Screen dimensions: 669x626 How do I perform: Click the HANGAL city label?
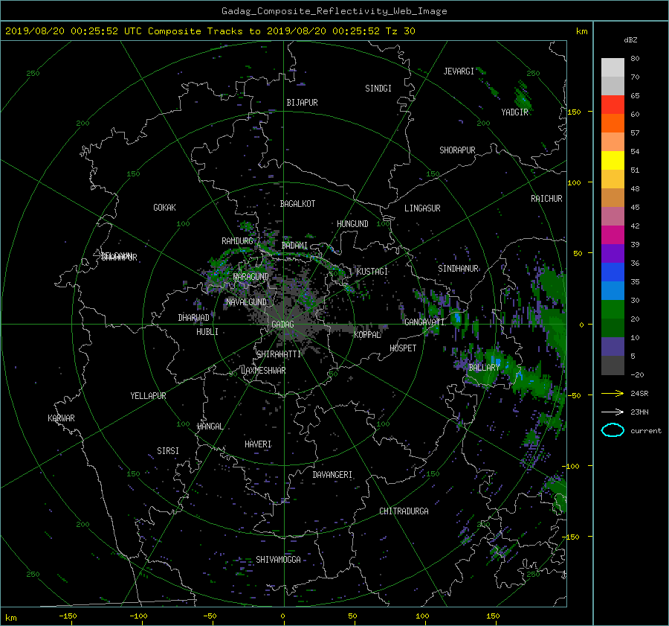coord(210,427)
